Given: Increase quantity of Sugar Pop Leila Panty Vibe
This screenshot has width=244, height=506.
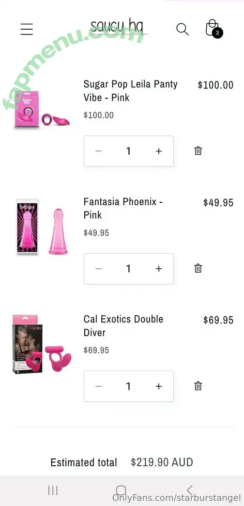Looking at the screenshot, I should coord(159,151).
